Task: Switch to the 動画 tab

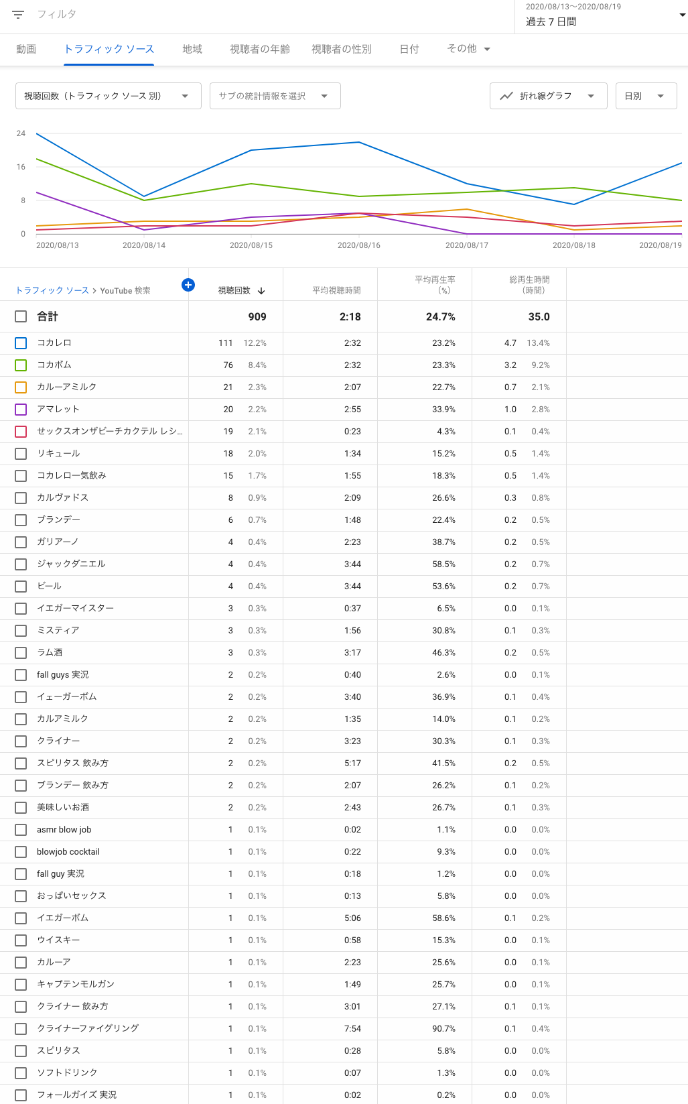Action: click(x=26, y=49)
